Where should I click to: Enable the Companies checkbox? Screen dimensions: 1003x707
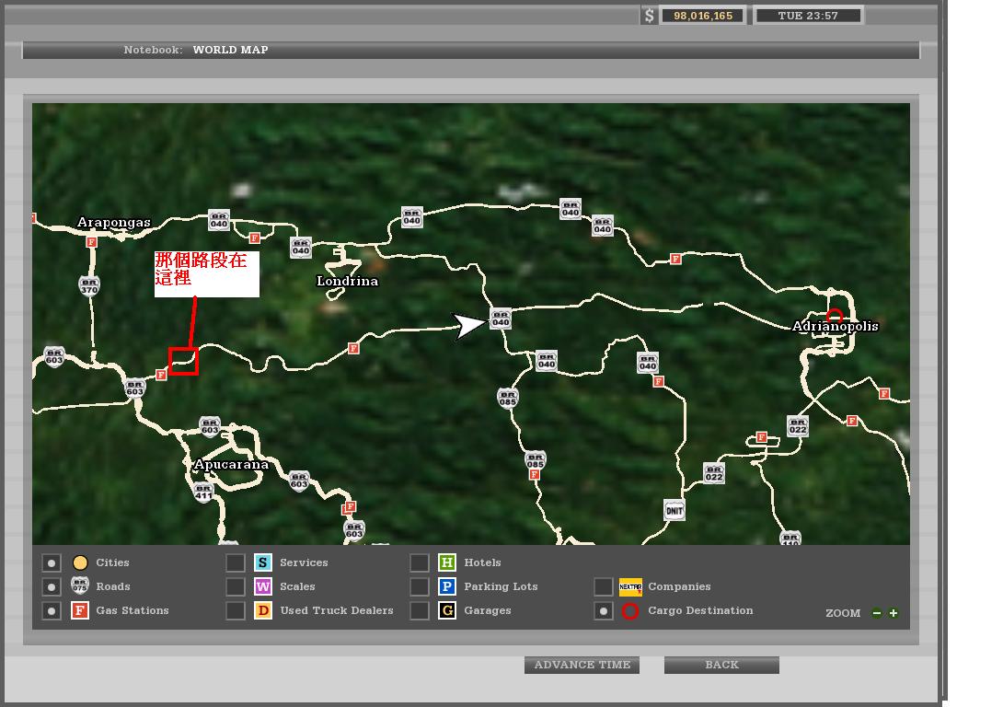pos(604,586)
